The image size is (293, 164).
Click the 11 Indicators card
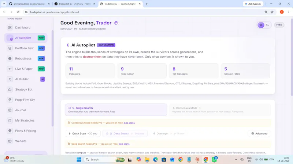point(90,71)
